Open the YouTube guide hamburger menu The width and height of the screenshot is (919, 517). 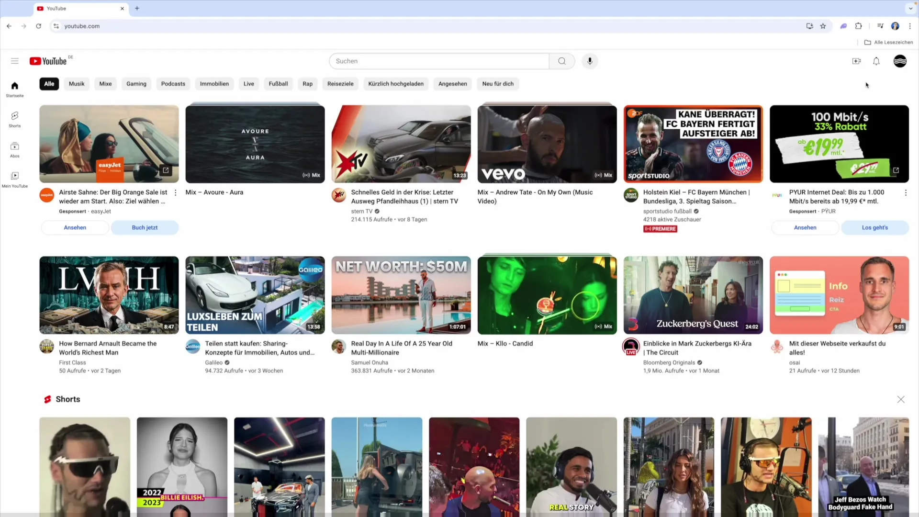pos(15,61)
